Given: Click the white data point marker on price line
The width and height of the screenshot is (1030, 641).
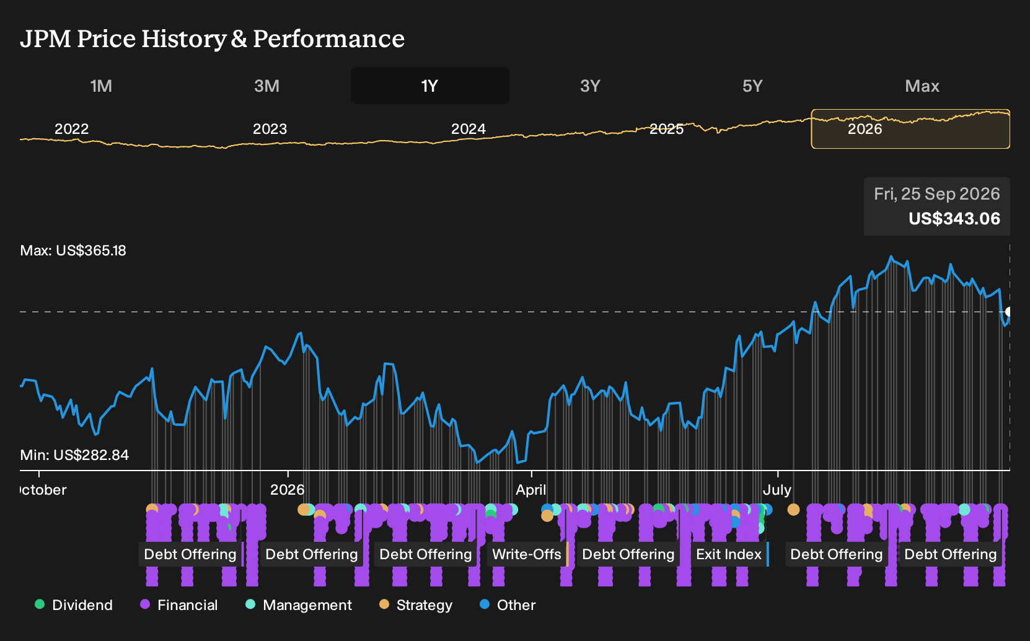Looking at the screenshot, I should point(1009,312).
